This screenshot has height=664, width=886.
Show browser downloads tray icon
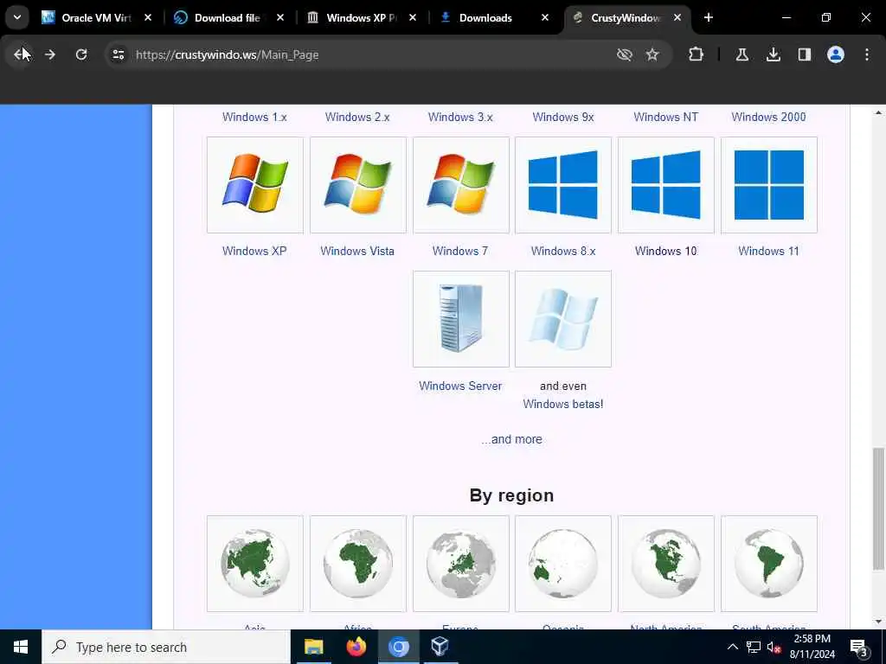773,54
